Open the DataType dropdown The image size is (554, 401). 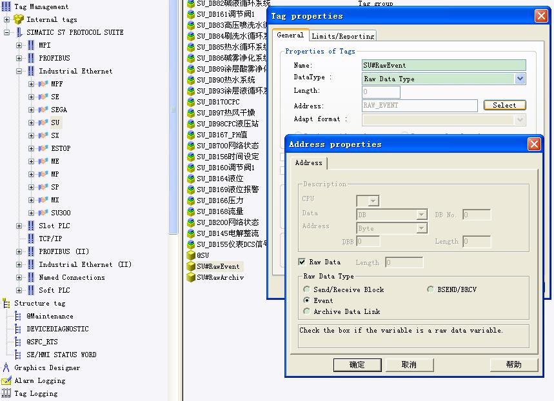(520, 79)
